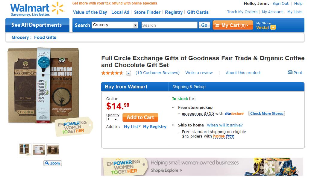This screenshot has height=178, width=311.
Task: Click the site to store logo
Action: coord(234,114)
